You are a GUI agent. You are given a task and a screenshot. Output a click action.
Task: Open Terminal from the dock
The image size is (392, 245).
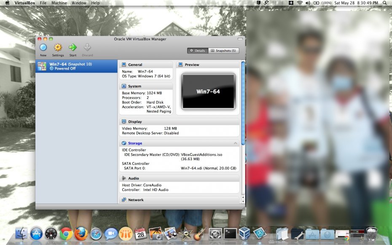[x=230, y=234]
